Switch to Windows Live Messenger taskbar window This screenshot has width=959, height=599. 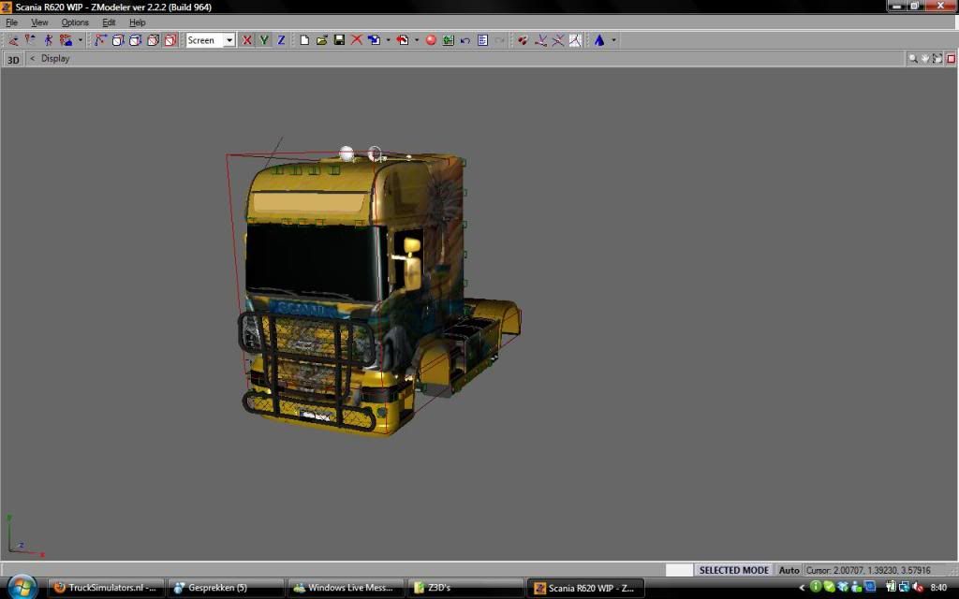(x=346, y=588)
